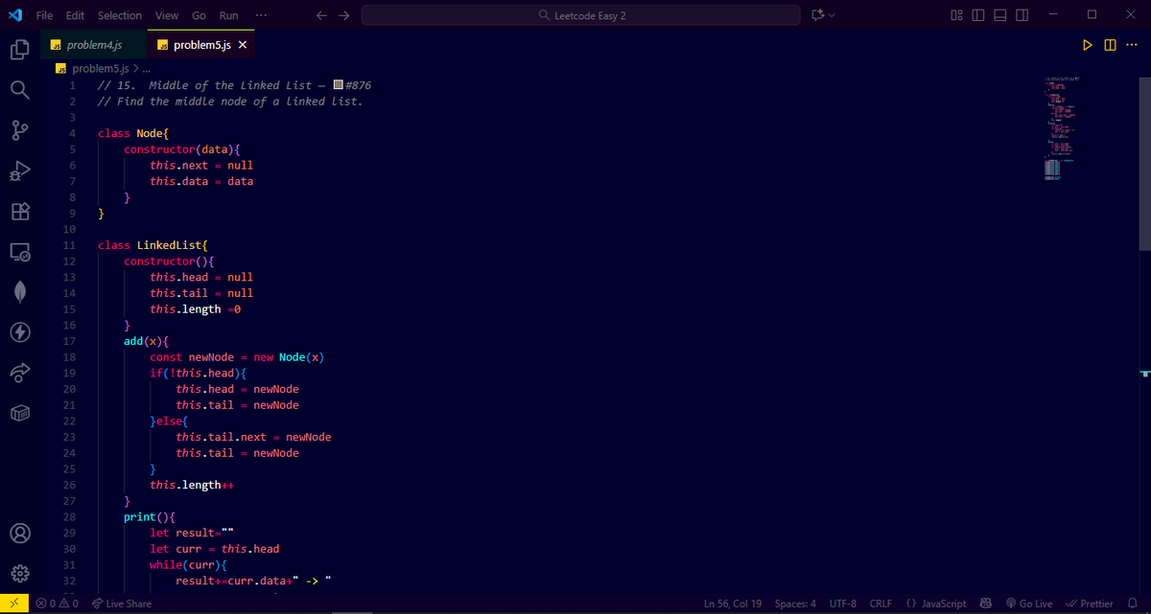Open the cube package icon in activity bar
This screenshot has height=614, width=1151.
20,413
